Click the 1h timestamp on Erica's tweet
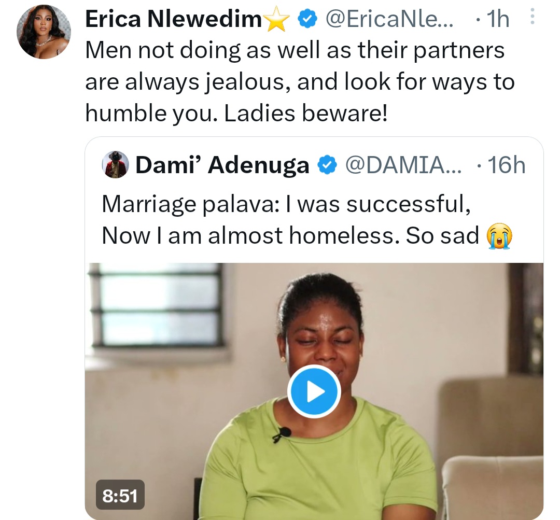Viewport: 560px width, 520px height. 495,19
